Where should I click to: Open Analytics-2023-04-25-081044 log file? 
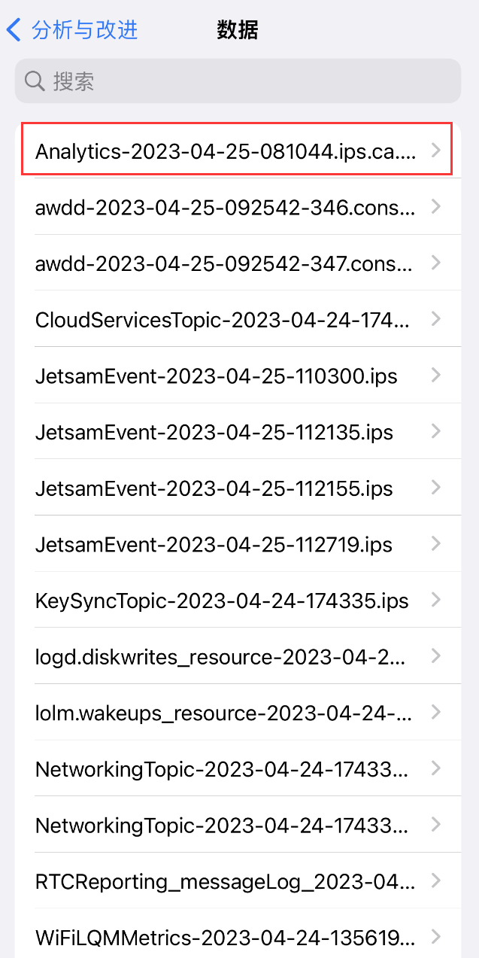pos(226,151)
